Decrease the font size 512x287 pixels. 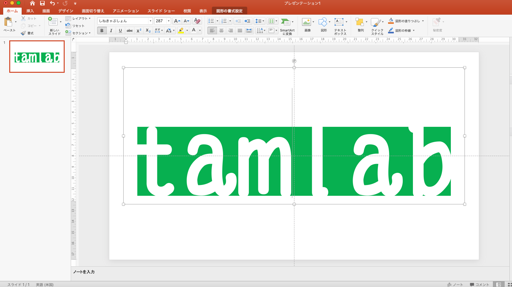[187, 21]
